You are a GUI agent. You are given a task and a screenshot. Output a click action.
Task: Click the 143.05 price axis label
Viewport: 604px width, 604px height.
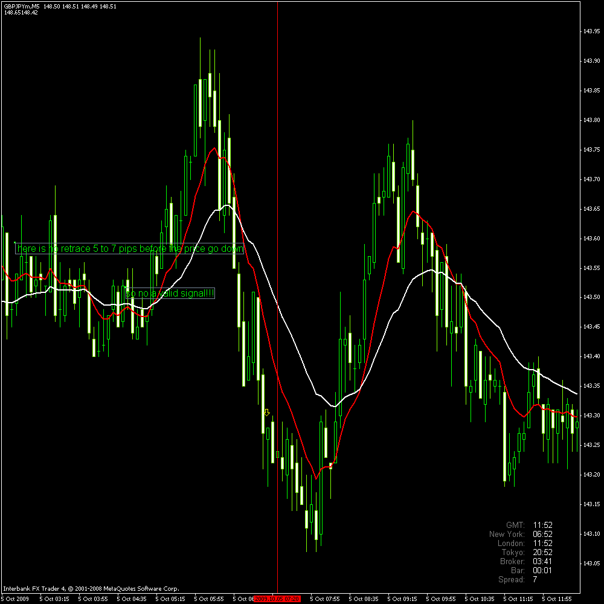click(592, 564)
